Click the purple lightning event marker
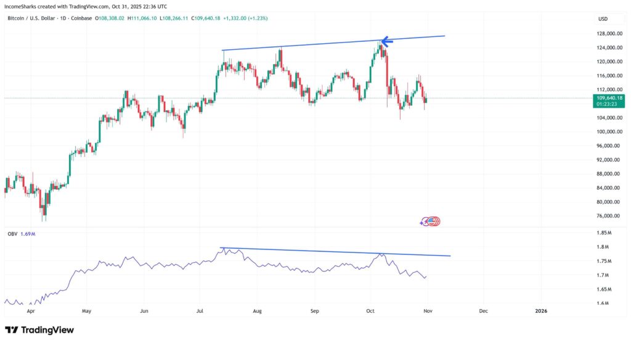The image size is (631, 343). [x=423, y=222]
